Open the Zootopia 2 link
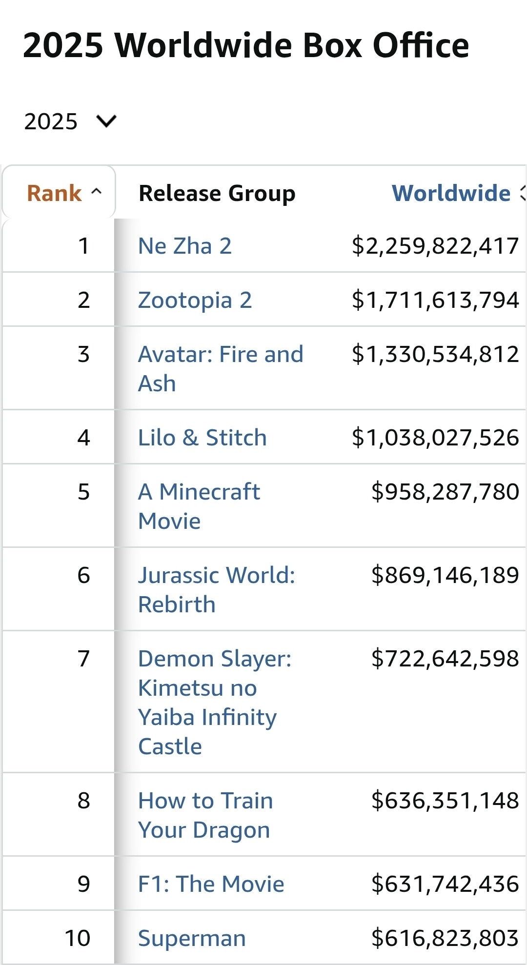 pyautogui.click(x=195, y=300)
